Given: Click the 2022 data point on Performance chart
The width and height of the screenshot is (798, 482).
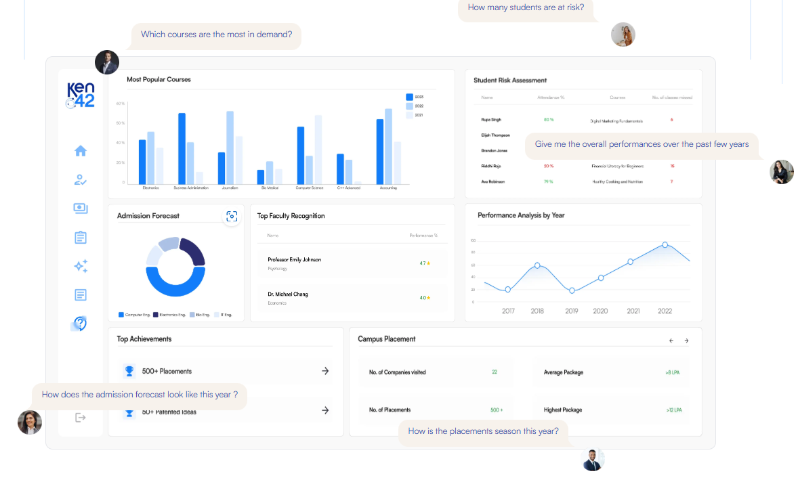Looking at the screenshot, I should pyautogui.click(x=665, y=245).
